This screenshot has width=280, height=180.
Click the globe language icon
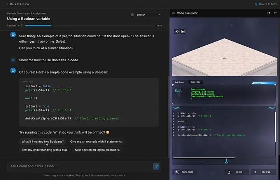point(132,15)
